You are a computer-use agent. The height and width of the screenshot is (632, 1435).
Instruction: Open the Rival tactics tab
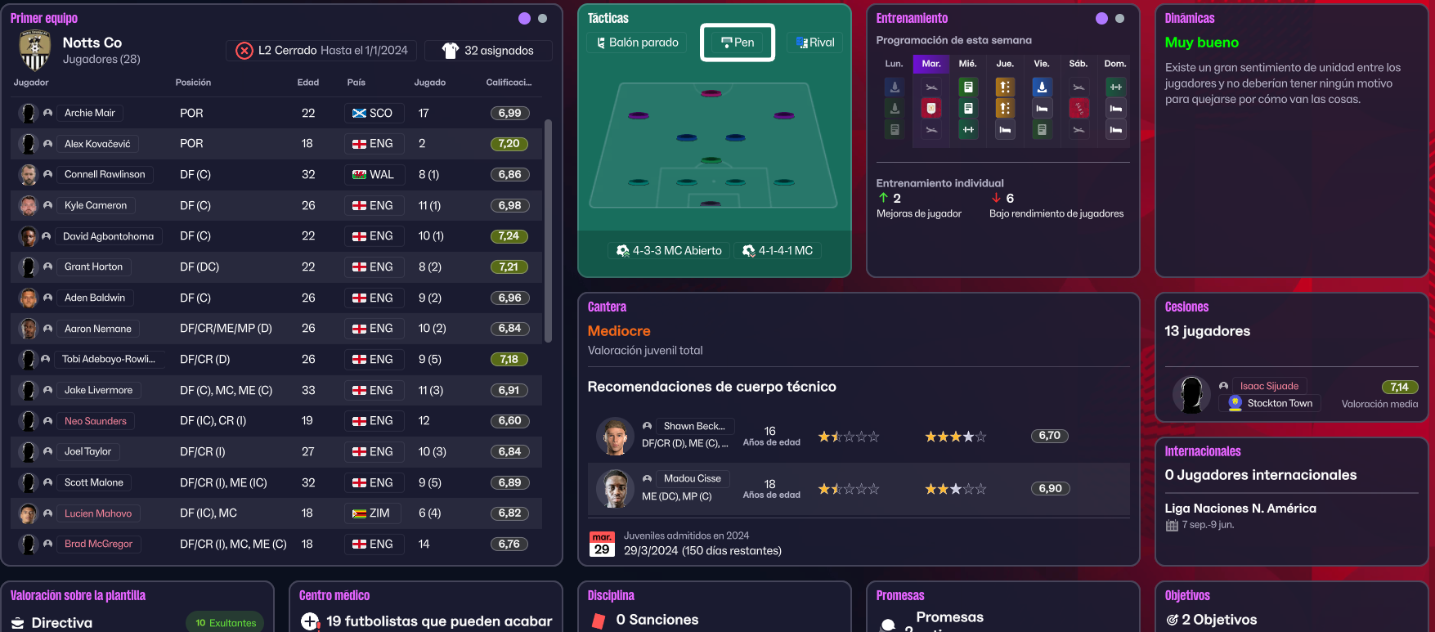(815, 43)
